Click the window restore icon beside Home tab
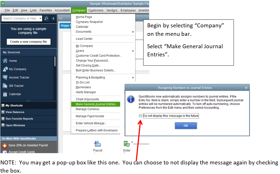Image resolution: width=280 pixels, height=174 pixels. [61, 18]
